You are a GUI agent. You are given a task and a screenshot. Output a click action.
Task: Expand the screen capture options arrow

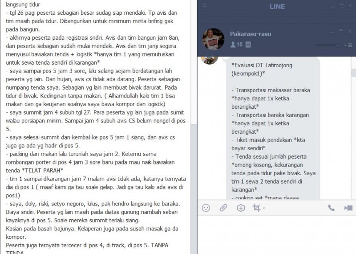[x=264, y=208]
